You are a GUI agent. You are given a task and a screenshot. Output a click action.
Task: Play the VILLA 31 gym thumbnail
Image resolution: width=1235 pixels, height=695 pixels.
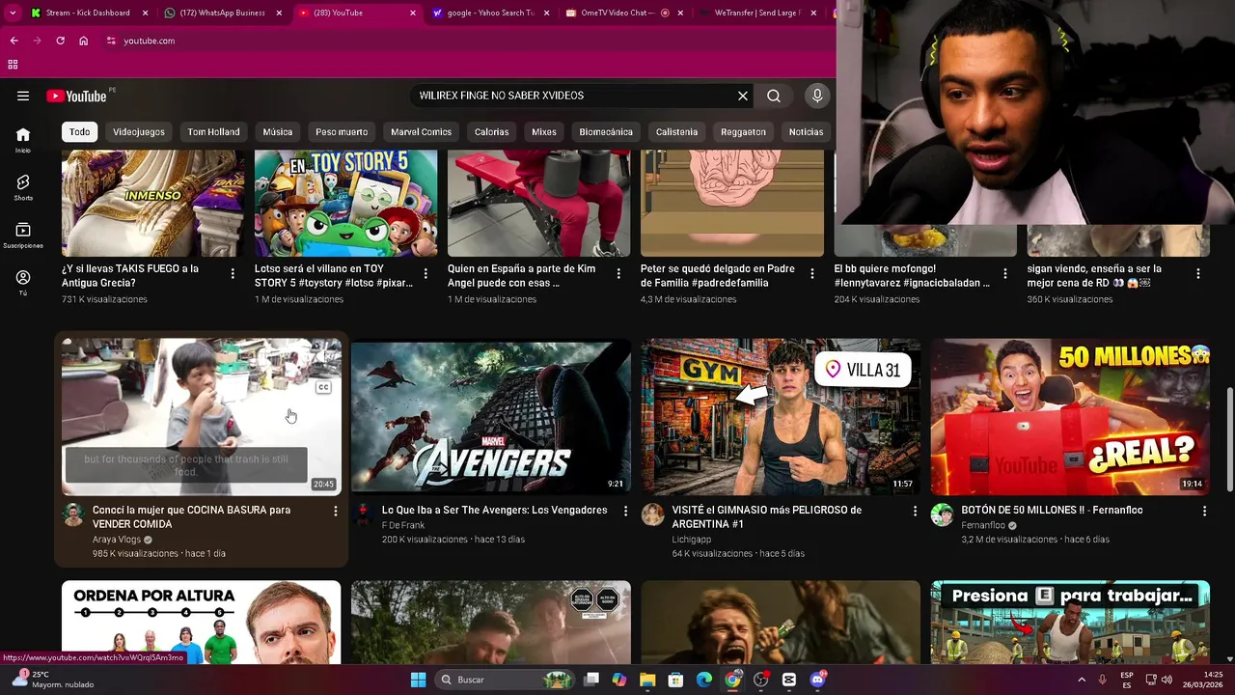click(x=781, y=416)
